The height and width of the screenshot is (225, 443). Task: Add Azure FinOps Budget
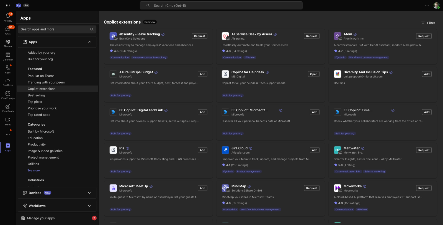pos(203,74)
